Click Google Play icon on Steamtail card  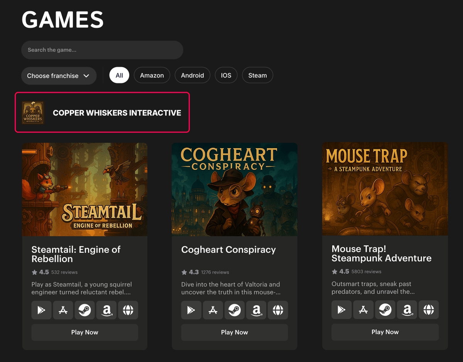(41, 310)
